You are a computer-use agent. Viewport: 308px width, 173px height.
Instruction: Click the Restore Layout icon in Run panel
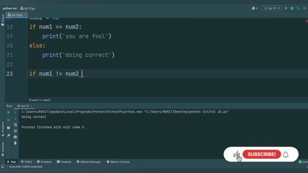(9, 128)
